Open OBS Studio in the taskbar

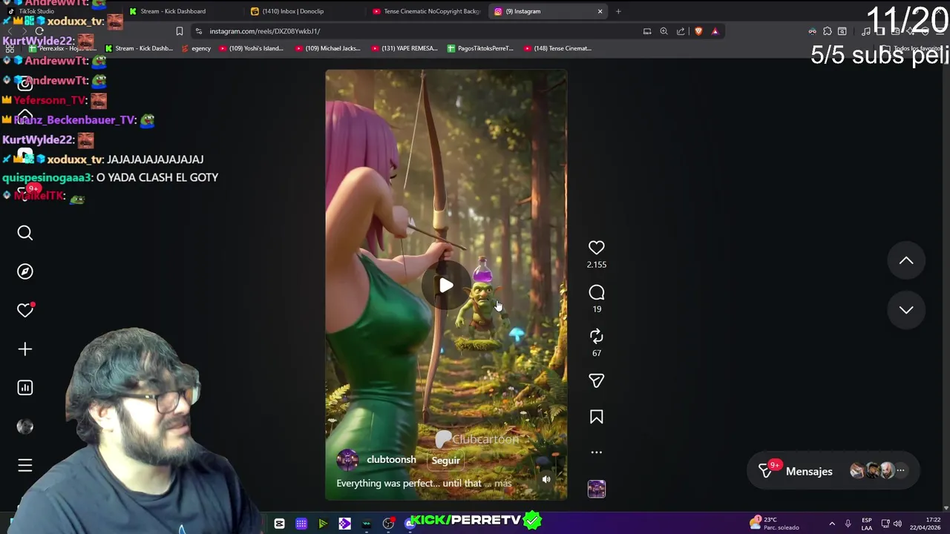pos(388,524)
